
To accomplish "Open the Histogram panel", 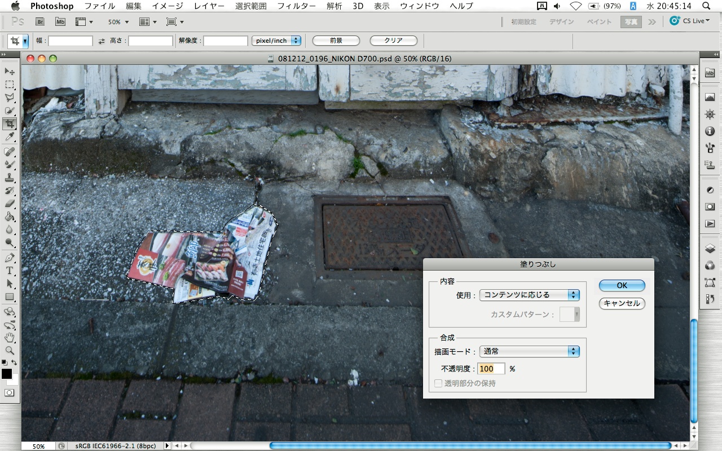I will (x=710, y=98).
